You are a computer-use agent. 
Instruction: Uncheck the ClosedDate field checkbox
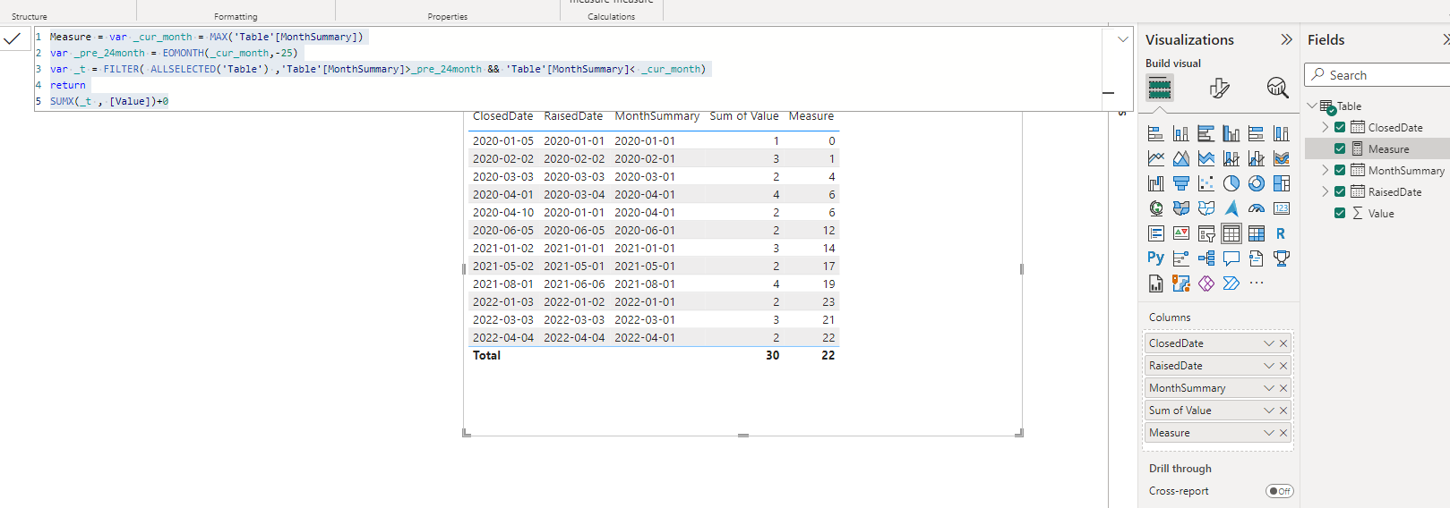(1340, 127)
